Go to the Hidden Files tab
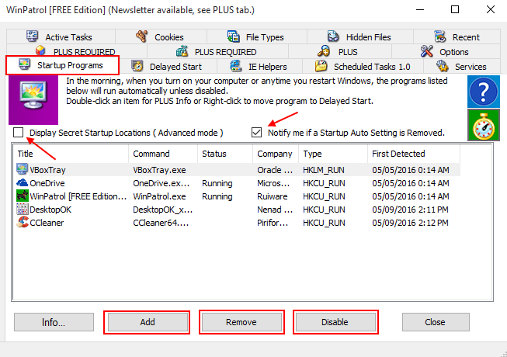This screenshot has width=507, height=357. point(360,36)
